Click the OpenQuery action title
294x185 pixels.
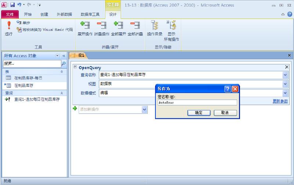(x=90, y=68)
